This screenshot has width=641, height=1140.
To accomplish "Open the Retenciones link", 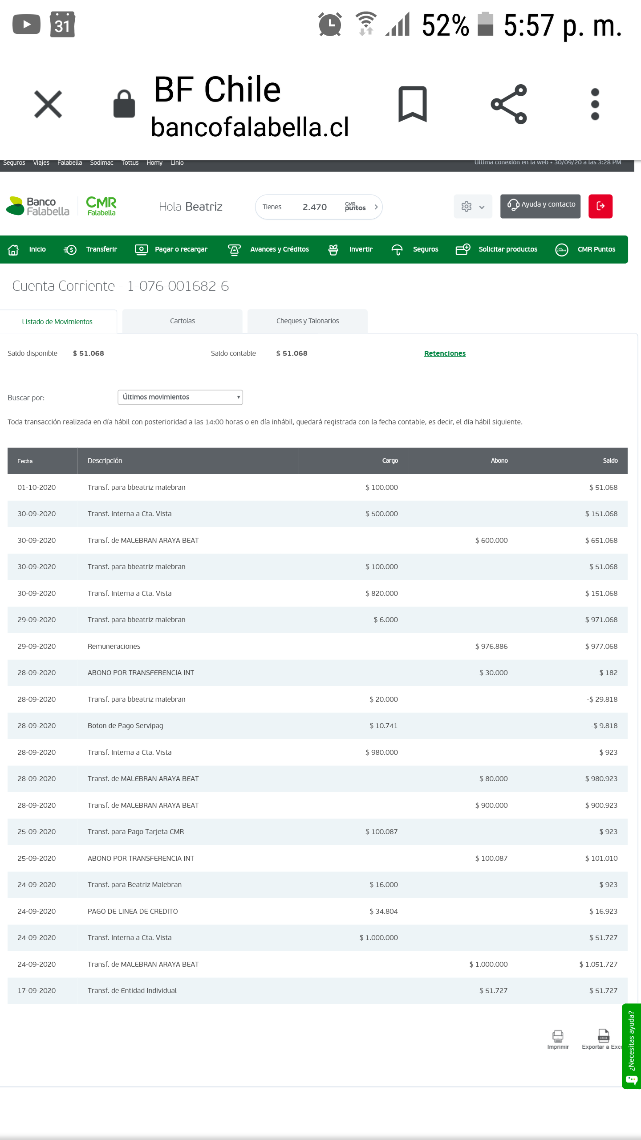I will (444, 354).
